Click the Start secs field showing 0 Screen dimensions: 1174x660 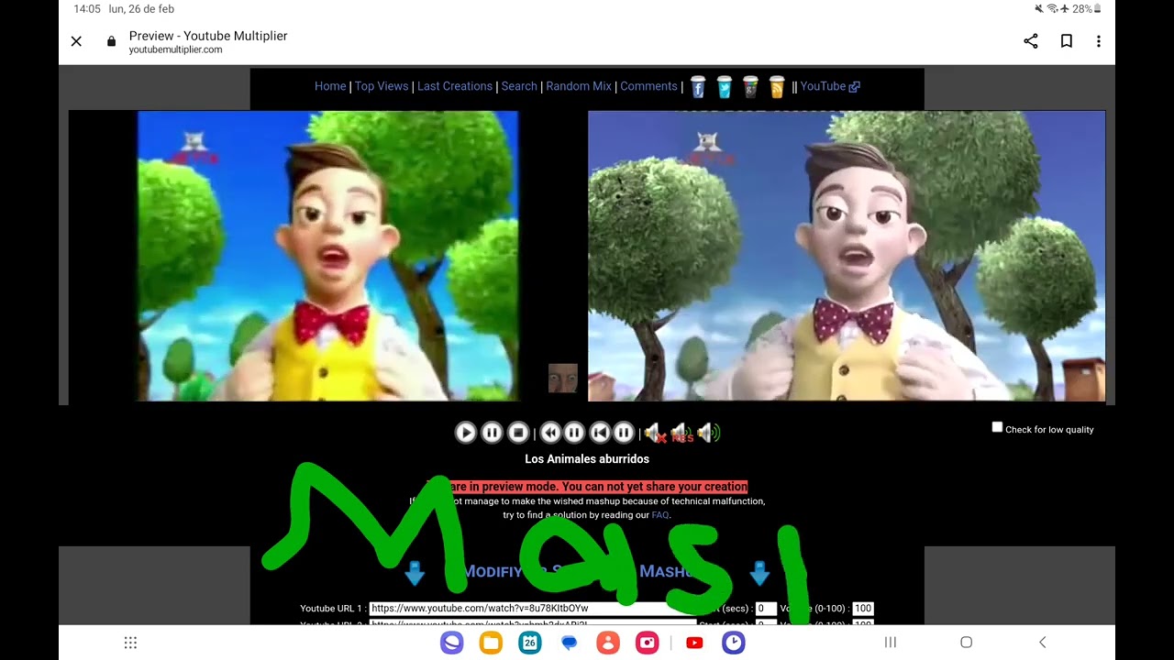tap(766, 608)
